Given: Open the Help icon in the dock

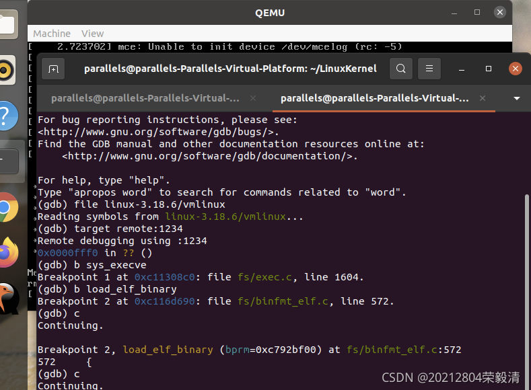Looking at the screenshot, I should pyautogui.click(x=7, y=116).
